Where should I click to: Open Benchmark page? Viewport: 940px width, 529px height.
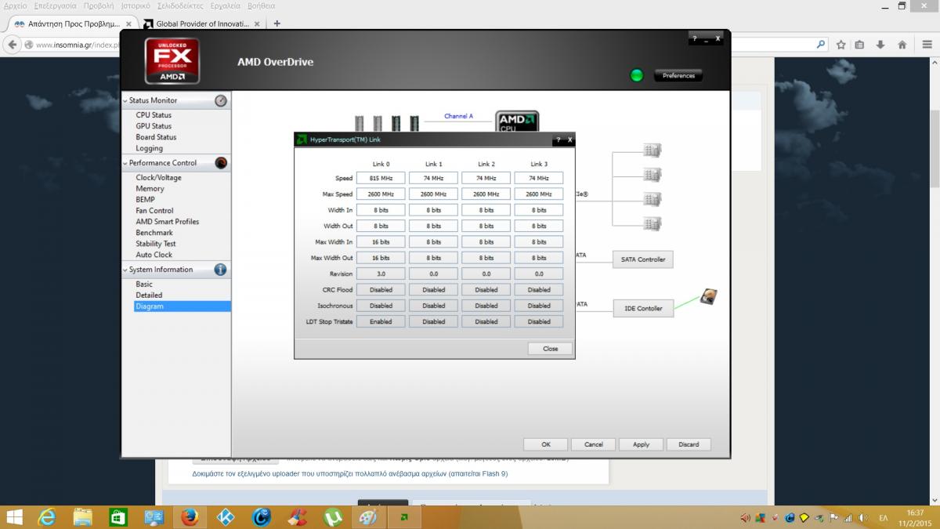pos(154,233)
